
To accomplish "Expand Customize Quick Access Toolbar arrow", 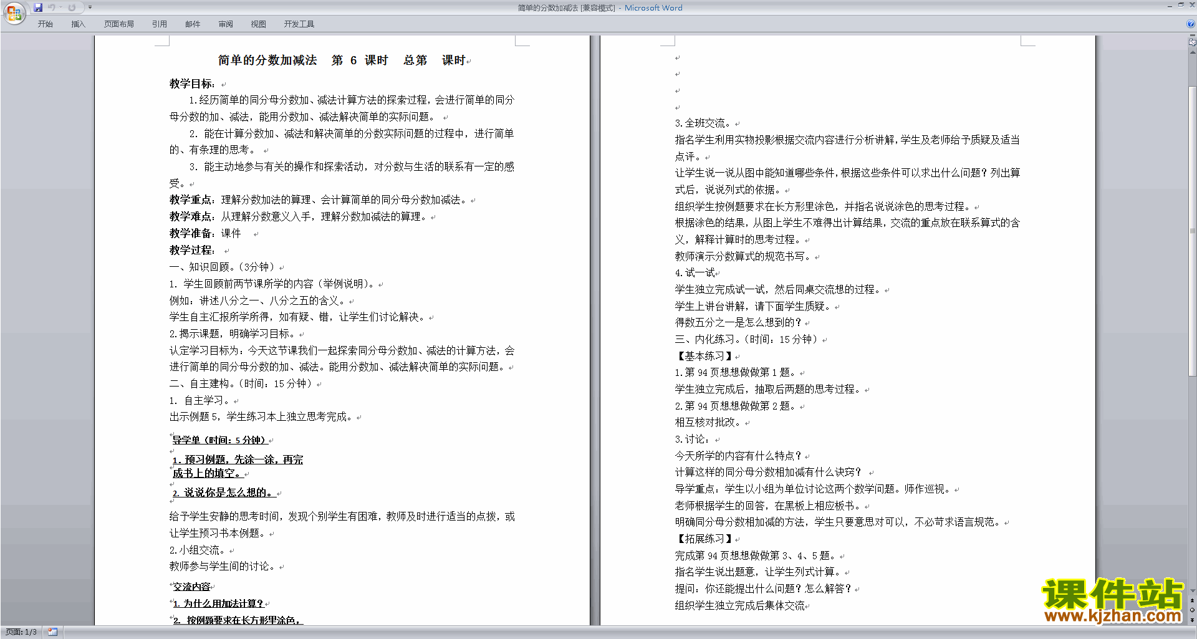I will (x=90, y=7).
